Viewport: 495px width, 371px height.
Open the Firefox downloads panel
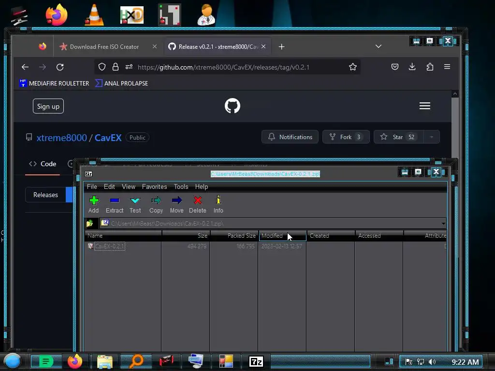(412, 67)
